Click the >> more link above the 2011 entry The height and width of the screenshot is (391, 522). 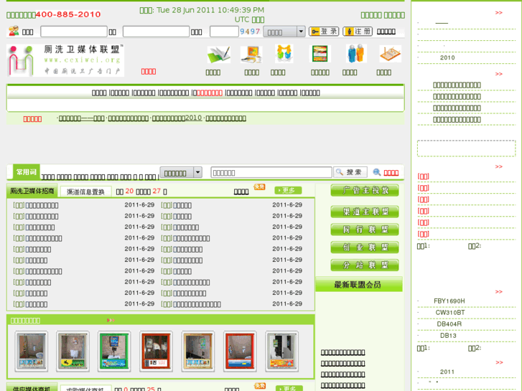(x=499, y=362)
